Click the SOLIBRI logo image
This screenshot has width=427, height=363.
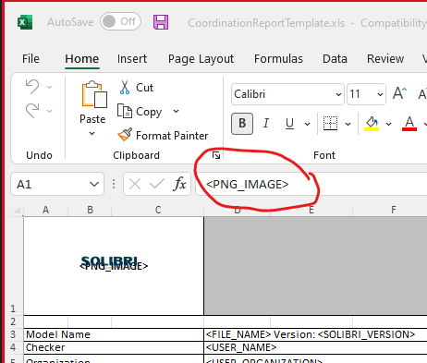pyautogui.click(x=109, y=261)
